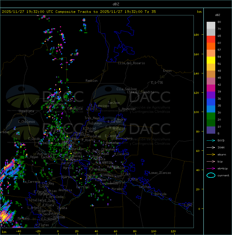Click the TUNUYAN label
The height and width of the screenshot is (235, 232).
point(59,217)
